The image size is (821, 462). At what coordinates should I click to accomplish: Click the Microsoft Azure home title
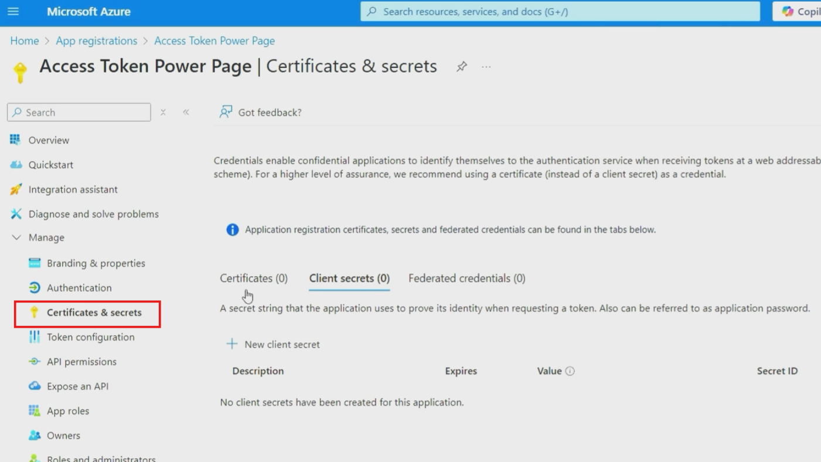point(88,12)
